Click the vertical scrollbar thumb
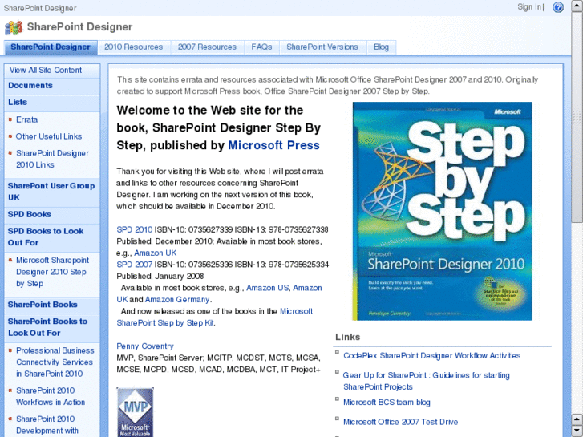This screenshot has height=437, width=583. (x=577, y=117)
